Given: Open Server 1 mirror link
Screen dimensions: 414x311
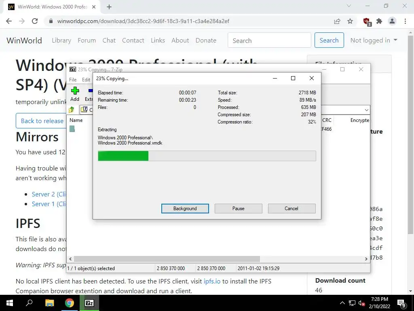Looking at the screenshot, I should (49, 204).
